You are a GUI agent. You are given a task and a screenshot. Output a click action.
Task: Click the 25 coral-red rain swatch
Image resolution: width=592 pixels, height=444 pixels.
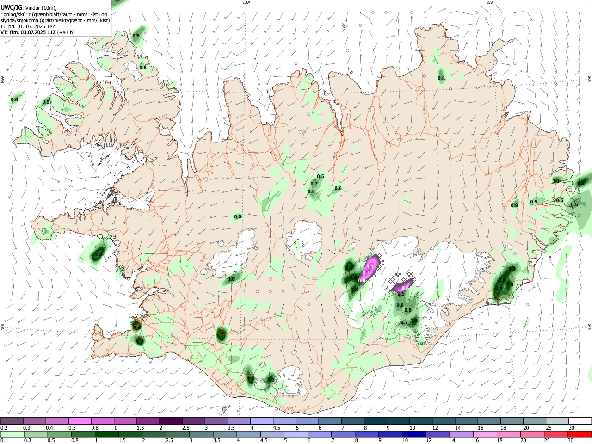(x=555, y=434)
